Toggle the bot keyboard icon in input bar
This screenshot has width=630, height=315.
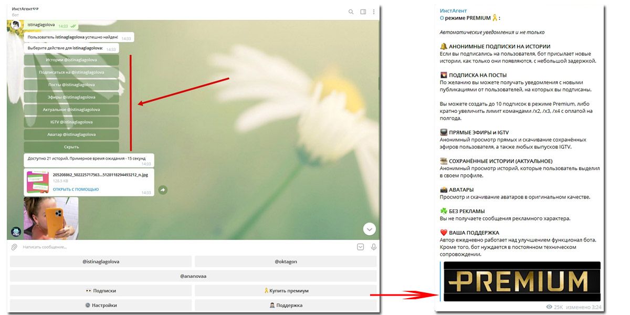point(360,247)
